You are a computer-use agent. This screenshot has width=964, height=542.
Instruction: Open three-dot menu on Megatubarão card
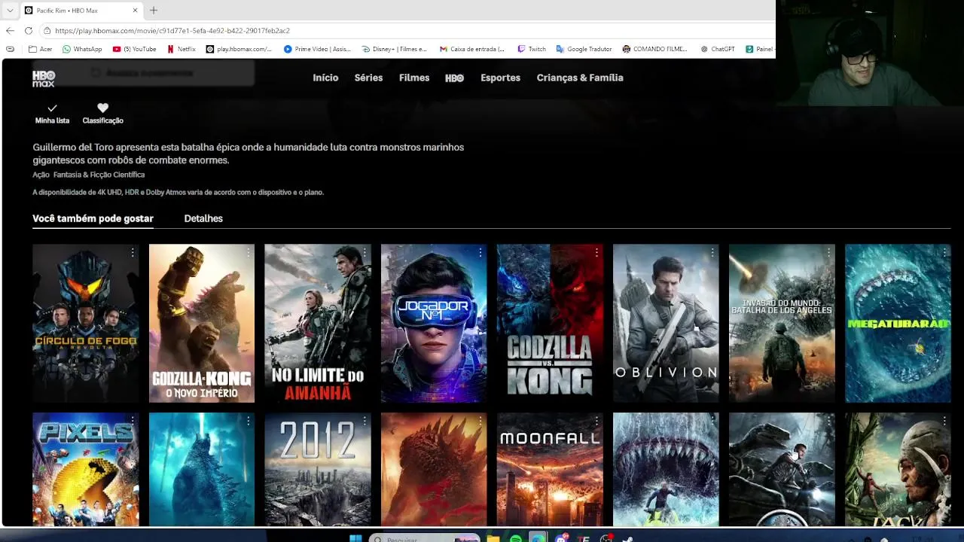click(944, 252)
